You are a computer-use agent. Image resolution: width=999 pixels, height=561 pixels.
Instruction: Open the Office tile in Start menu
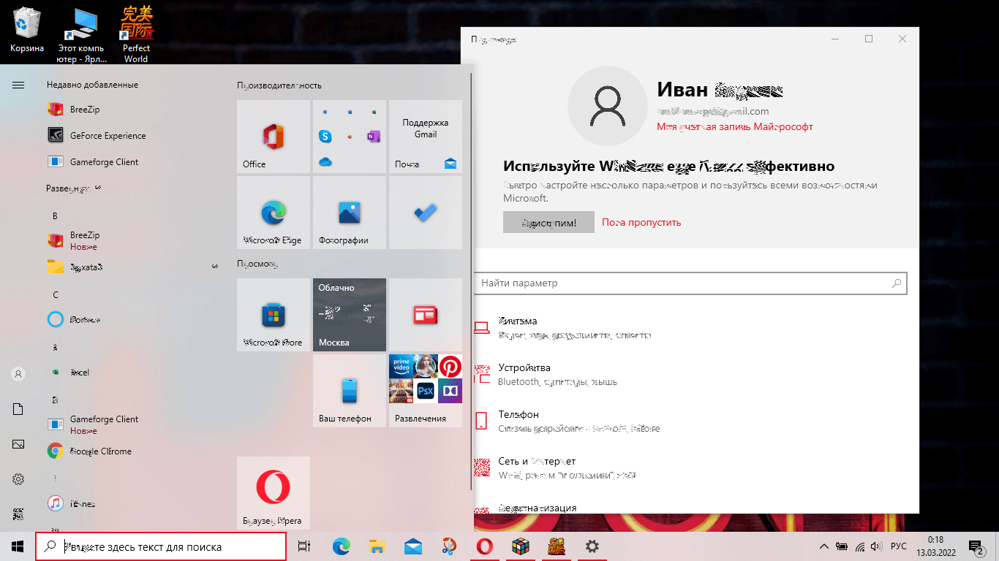click(x=274, y=137)
